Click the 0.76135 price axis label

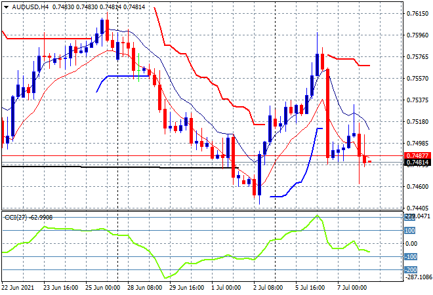[418, 13]
